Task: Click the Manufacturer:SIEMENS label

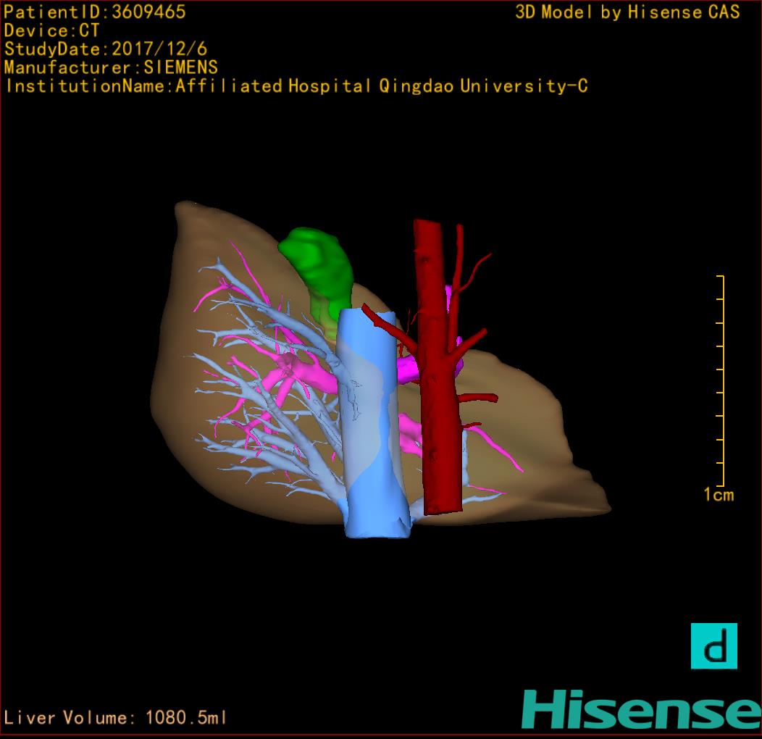Action: [x=111, y=67]
